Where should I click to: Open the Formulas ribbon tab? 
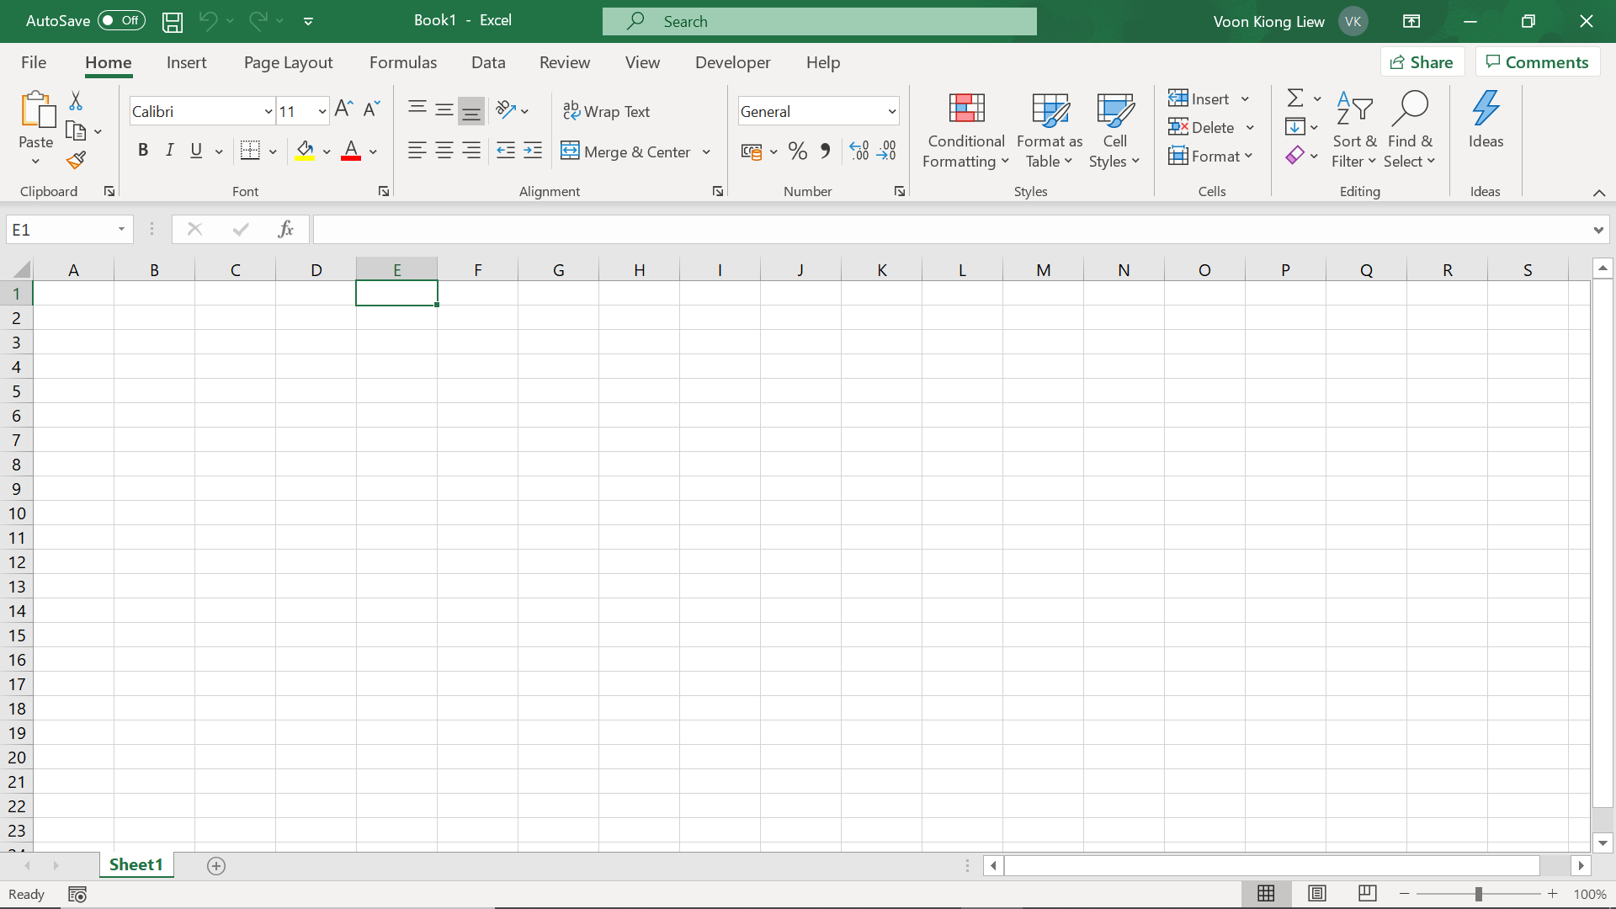401,62
